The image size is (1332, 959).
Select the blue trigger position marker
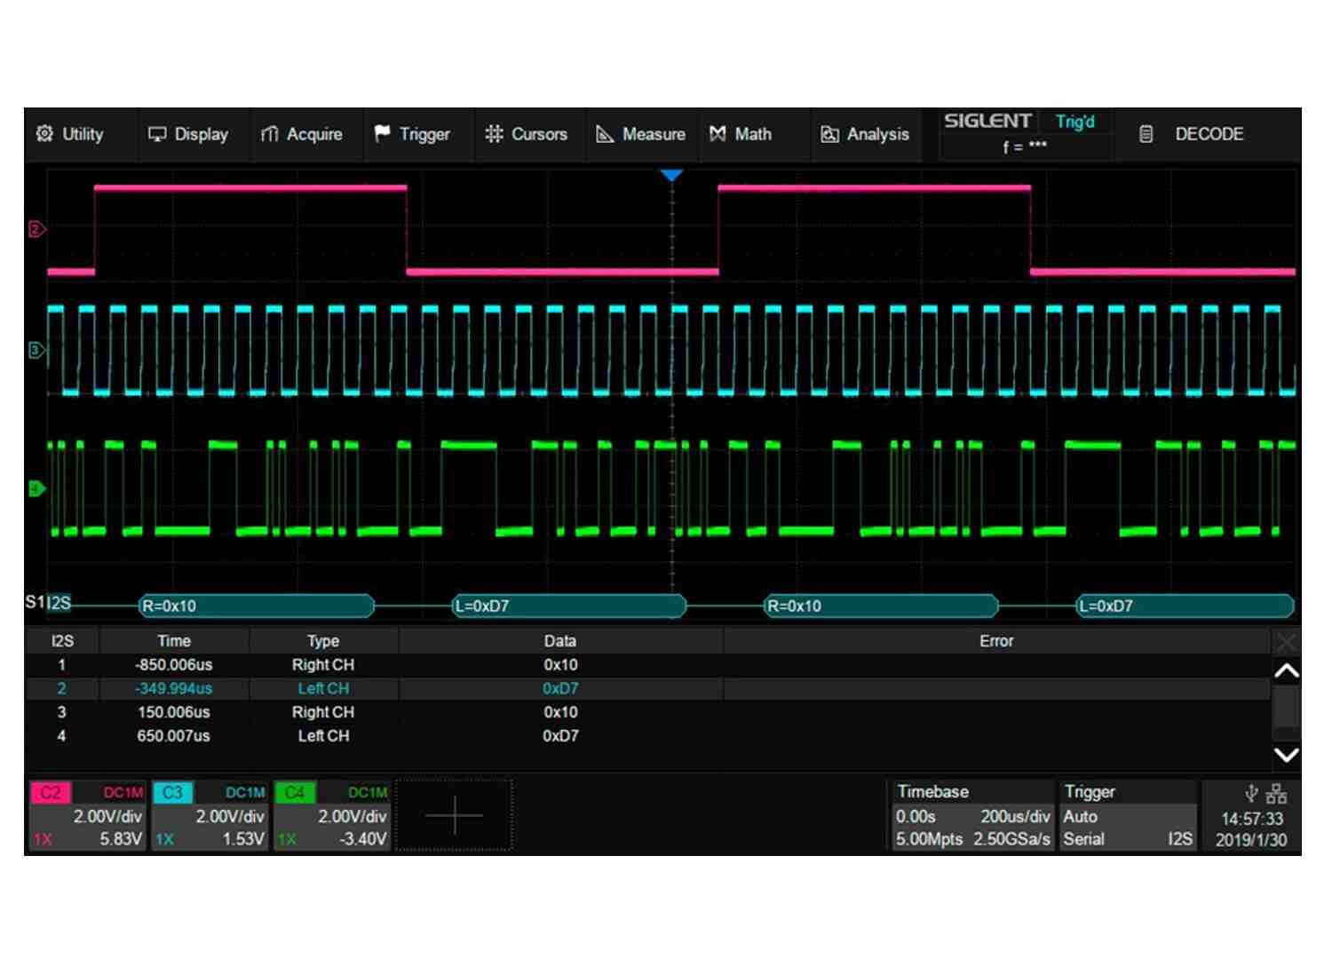tap(671, 176)
